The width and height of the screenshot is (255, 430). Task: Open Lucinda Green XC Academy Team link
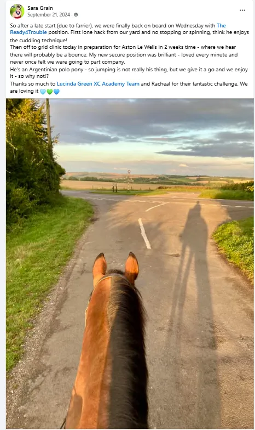(98, 84)
